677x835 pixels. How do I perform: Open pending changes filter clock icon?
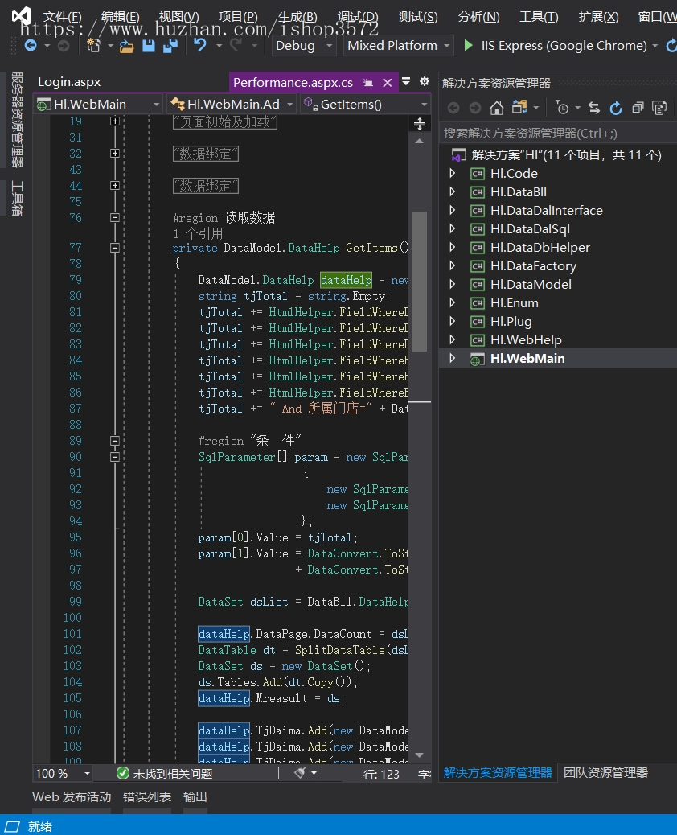pyautogui.click(x=562, y=108)
